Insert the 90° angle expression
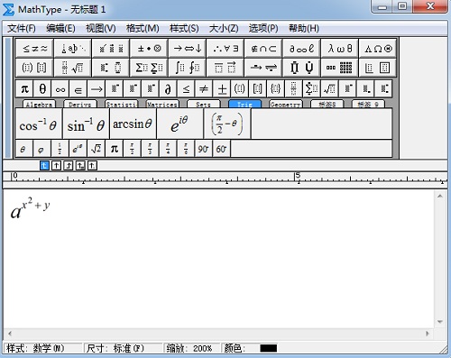The width and height of the screenshot is (451, 358). [x=203, y=149]
